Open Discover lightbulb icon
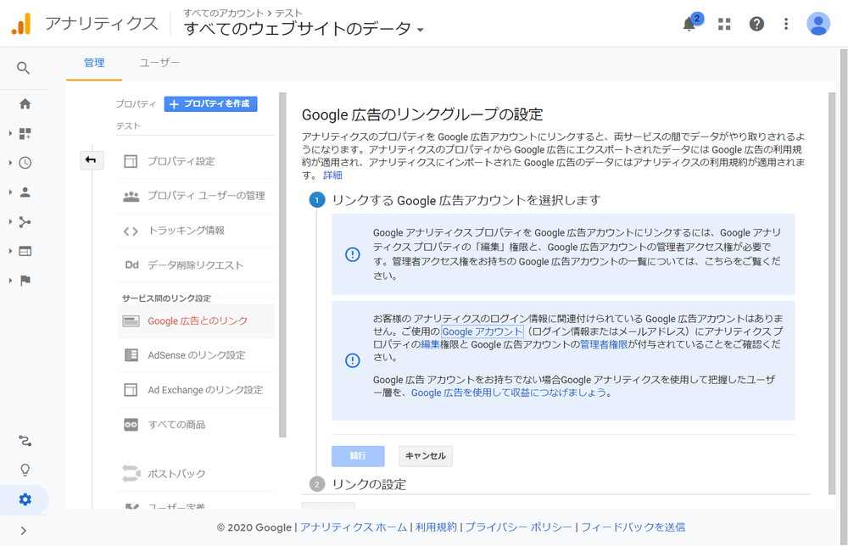The height and width of the screenshot is (546, 848). click(25, 470)
